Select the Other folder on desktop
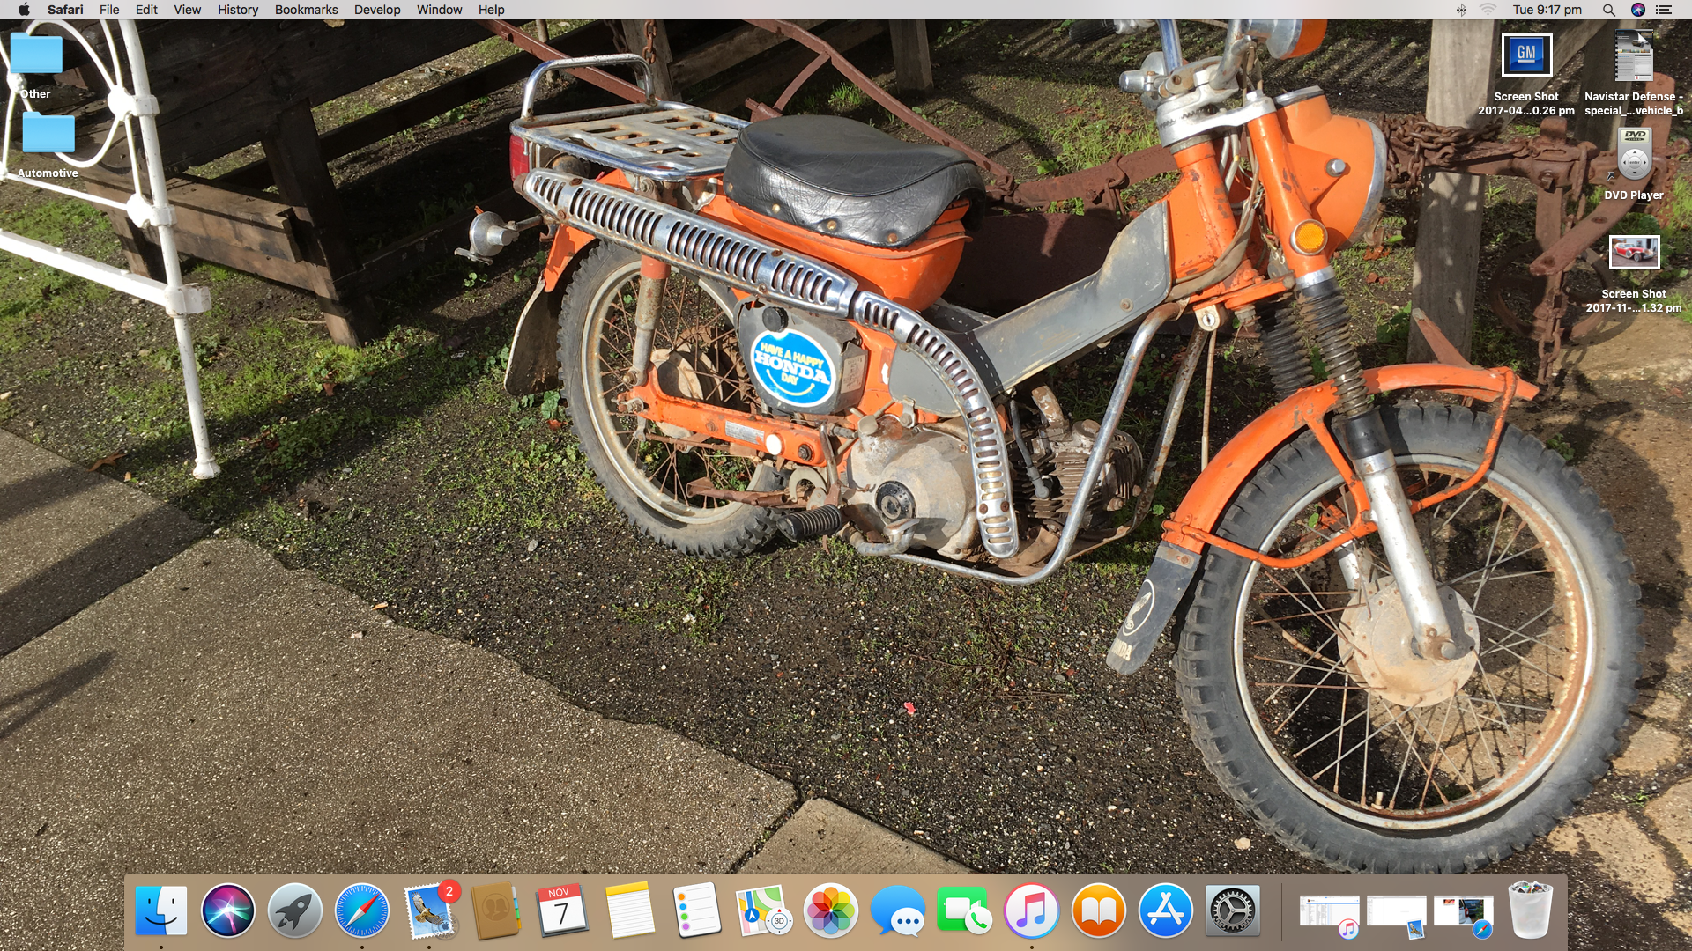This screenshot has height=951, width=1692. point(36,65)
